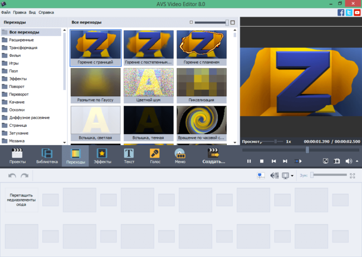
Task: Open the audio mixer icon
Action: point(274,176)
